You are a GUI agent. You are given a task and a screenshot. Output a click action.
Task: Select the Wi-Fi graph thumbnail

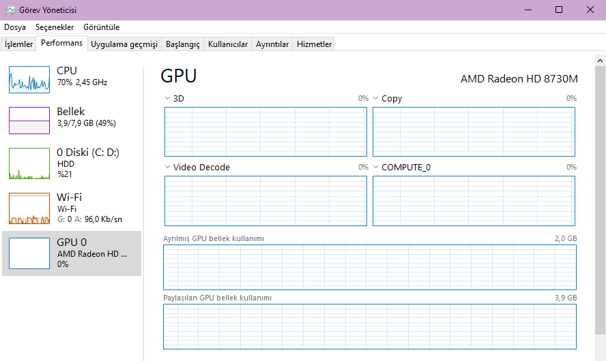coord(29,208)
